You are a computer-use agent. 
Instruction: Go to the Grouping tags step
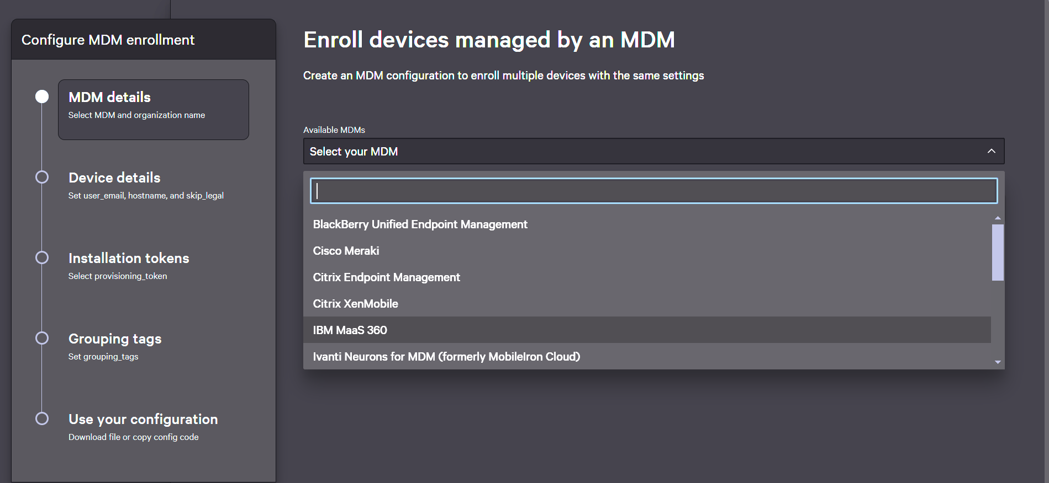(115, 347)
